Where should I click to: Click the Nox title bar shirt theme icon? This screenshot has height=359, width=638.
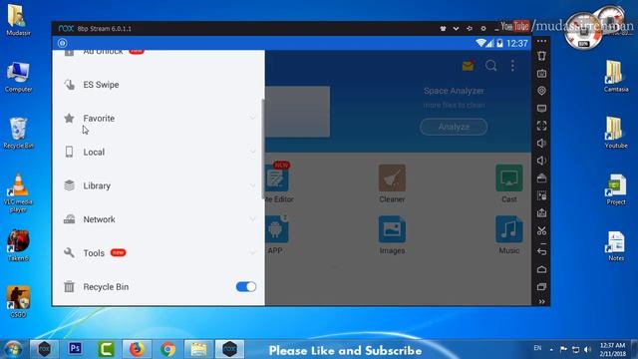443,29
